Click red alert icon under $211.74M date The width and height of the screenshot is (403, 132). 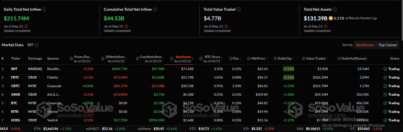(26, 26)
